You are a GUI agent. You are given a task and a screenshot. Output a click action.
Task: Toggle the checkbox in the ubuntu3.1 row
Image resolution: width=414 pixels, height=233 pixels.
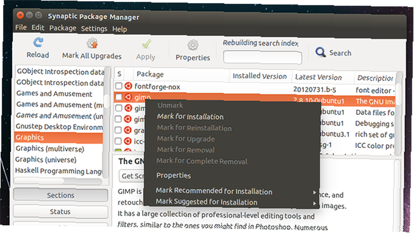coord(118,130)
